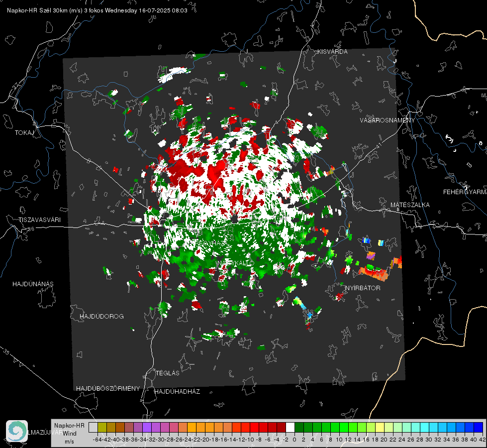Screen dimensions: 487x448
Task: Click the TISZAVASVÁRI town label
Action: (39, 220)
